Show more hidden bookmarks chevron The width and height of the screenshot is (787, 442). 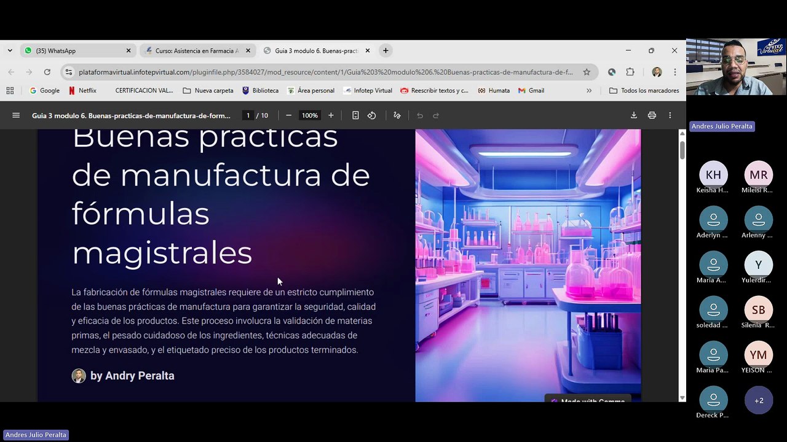[x=589, y=90]
